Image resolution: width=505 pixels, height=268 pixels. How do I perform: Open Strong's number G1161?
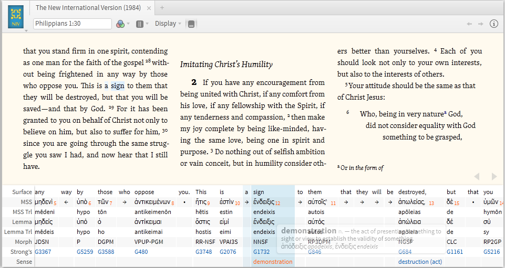[455, 252]
